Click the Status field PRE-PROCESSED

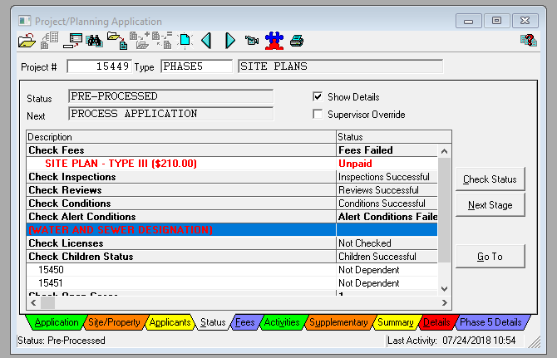(x=171, y=96)
